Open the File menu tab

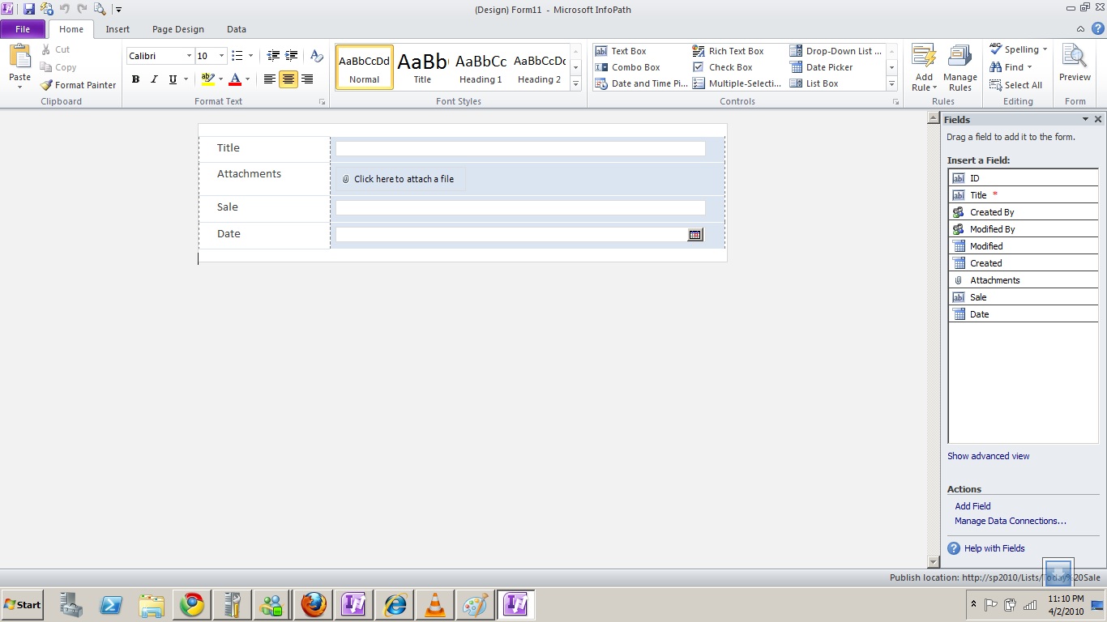tap(23, 29)
